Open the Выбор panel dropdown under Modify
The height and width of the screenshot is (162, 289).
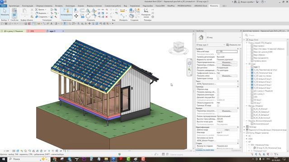5,20
